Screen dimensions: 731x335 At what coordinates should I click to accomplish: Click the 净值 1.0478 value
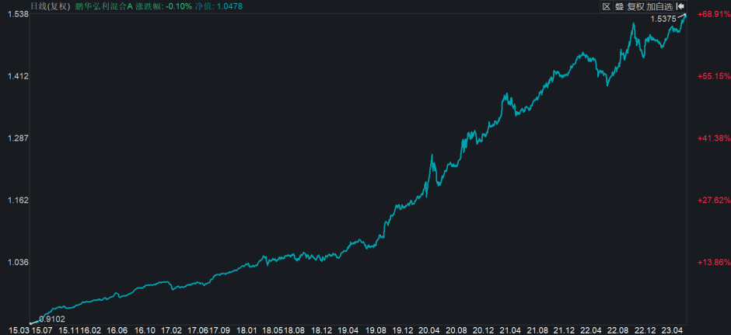(219, 6)
